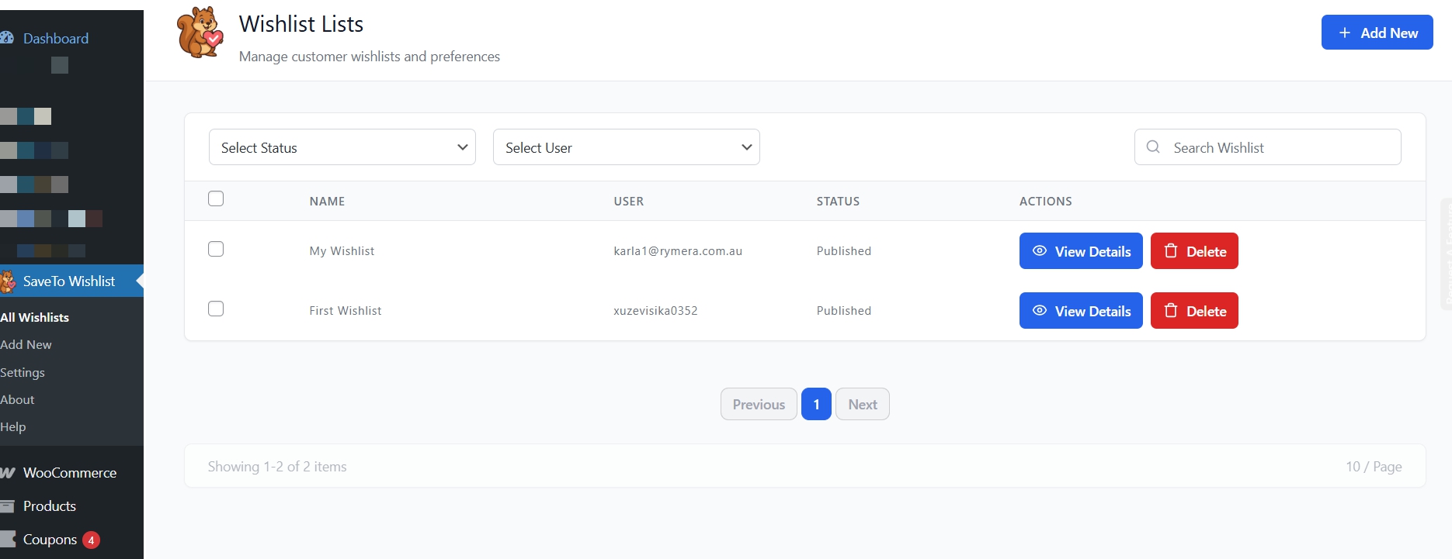
Task: Check the box for My Wishlist row
Action: [216, 249]
